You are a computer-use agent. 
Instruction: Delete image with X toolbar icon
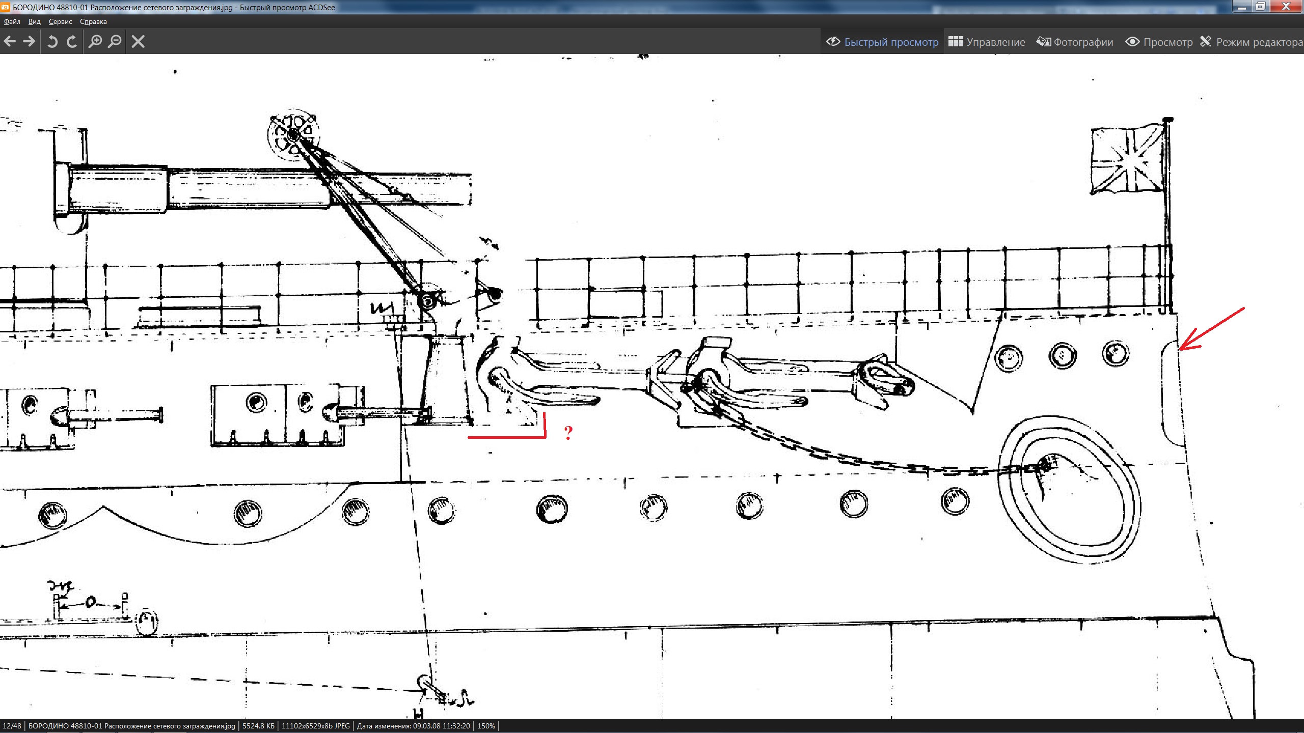138,41
